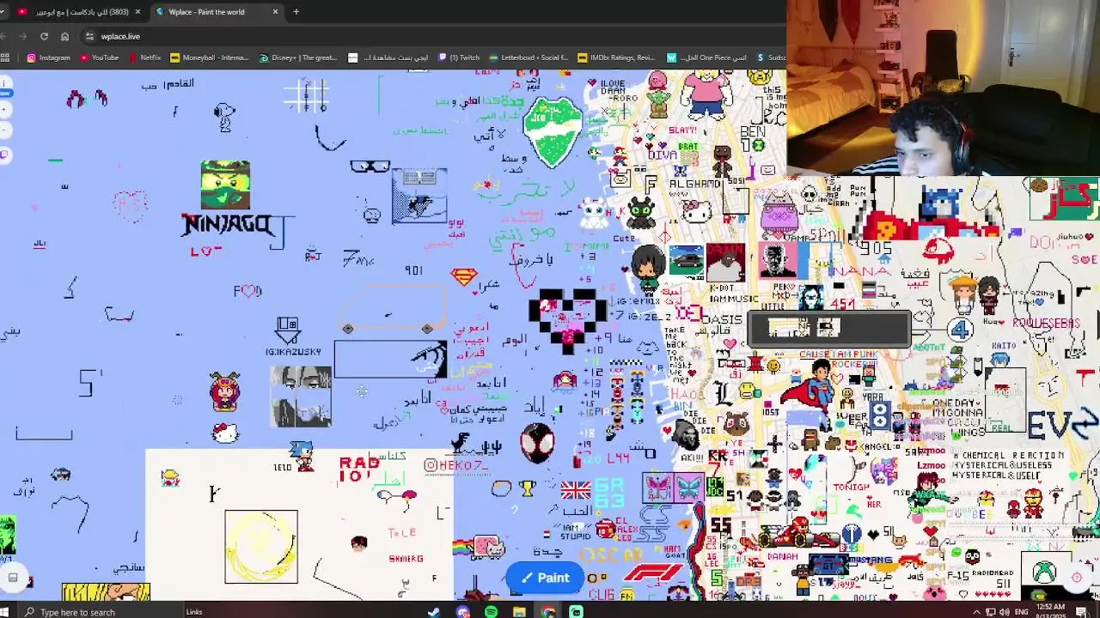Click the location target icon at bottom right
1100x618 pixels.
click(1077, 578)
